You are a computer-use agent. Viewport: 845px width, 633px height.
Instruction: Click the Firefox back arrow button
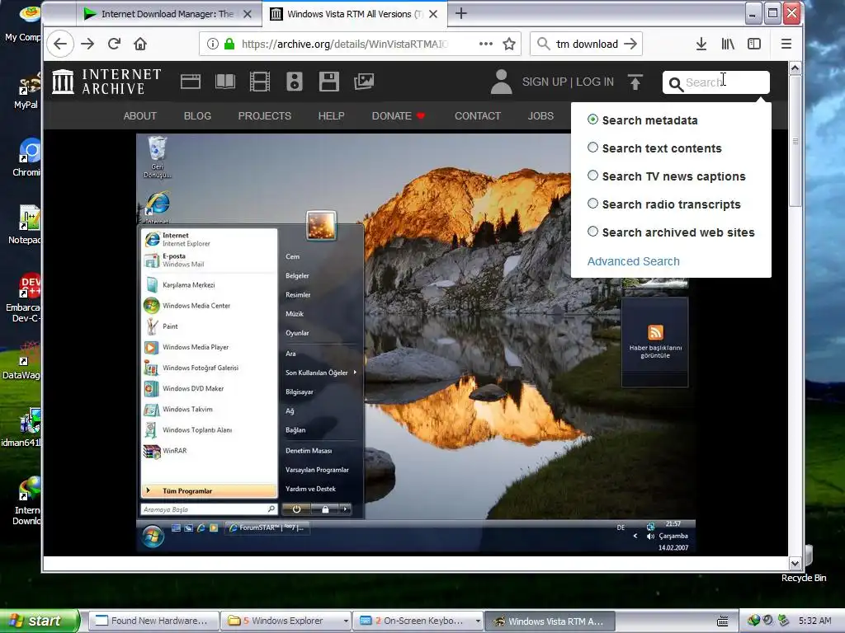(x=60, y=45)
